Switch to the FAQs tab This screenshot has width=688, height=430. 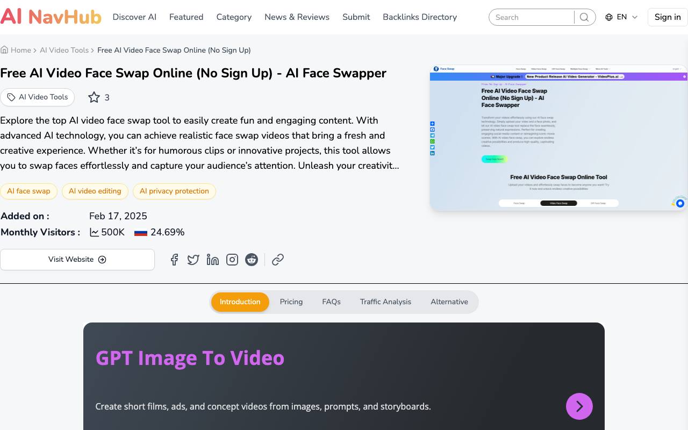[x=332, y=302]
